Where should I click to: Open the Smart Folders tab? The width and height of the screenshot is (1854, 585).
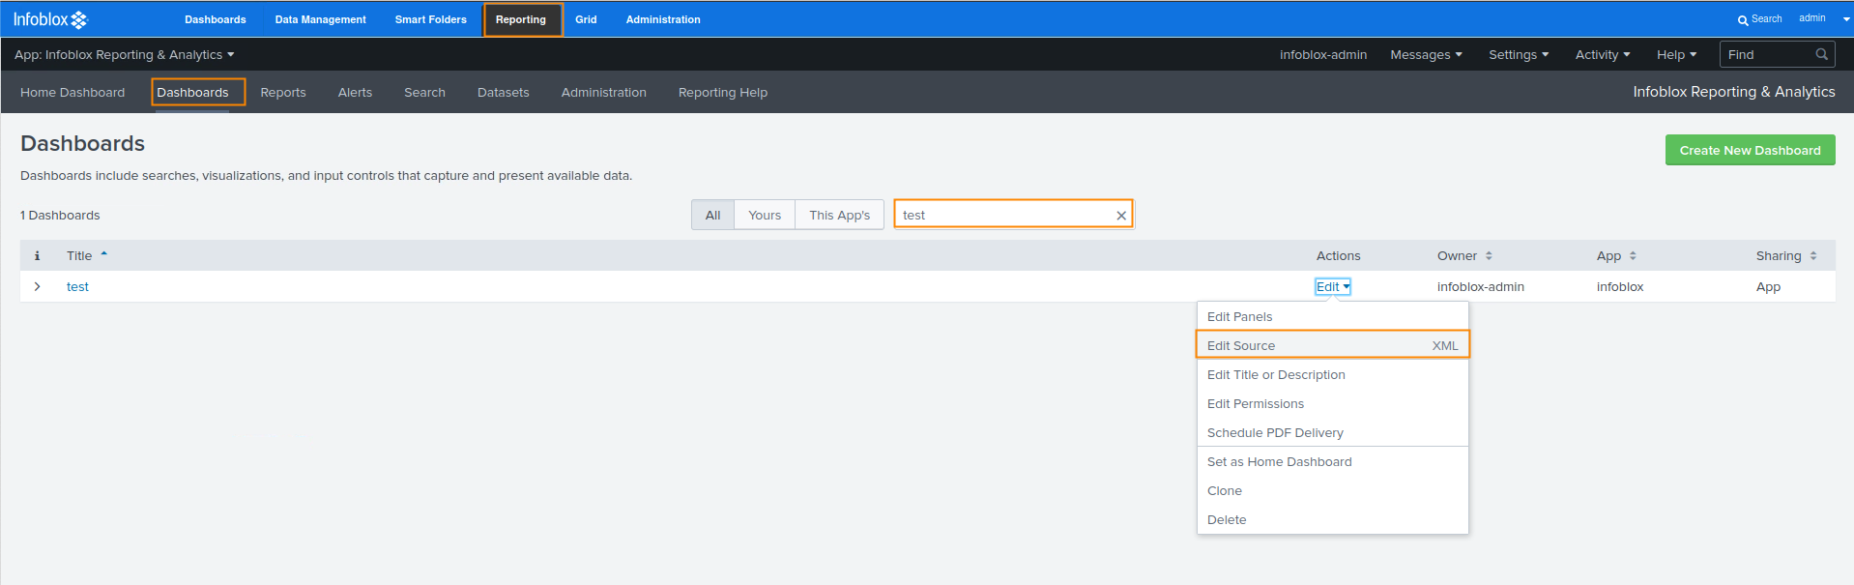coord(430,19)
